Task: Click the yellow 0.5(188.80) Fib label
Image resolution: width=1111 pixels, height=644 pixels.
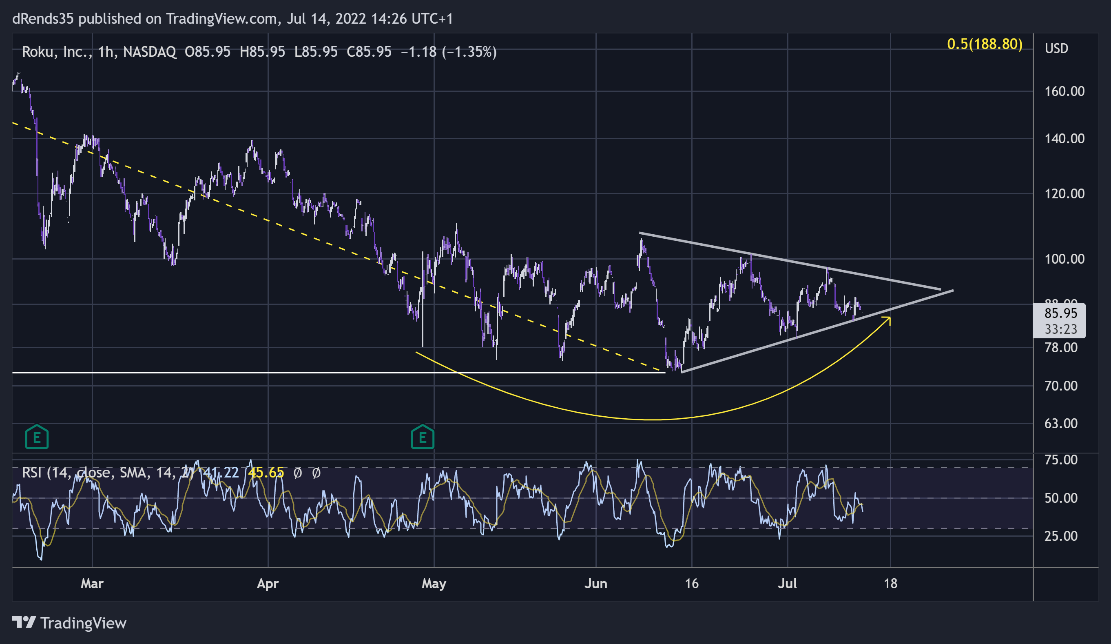Action: pyautogui.click(x=985, y=44)
